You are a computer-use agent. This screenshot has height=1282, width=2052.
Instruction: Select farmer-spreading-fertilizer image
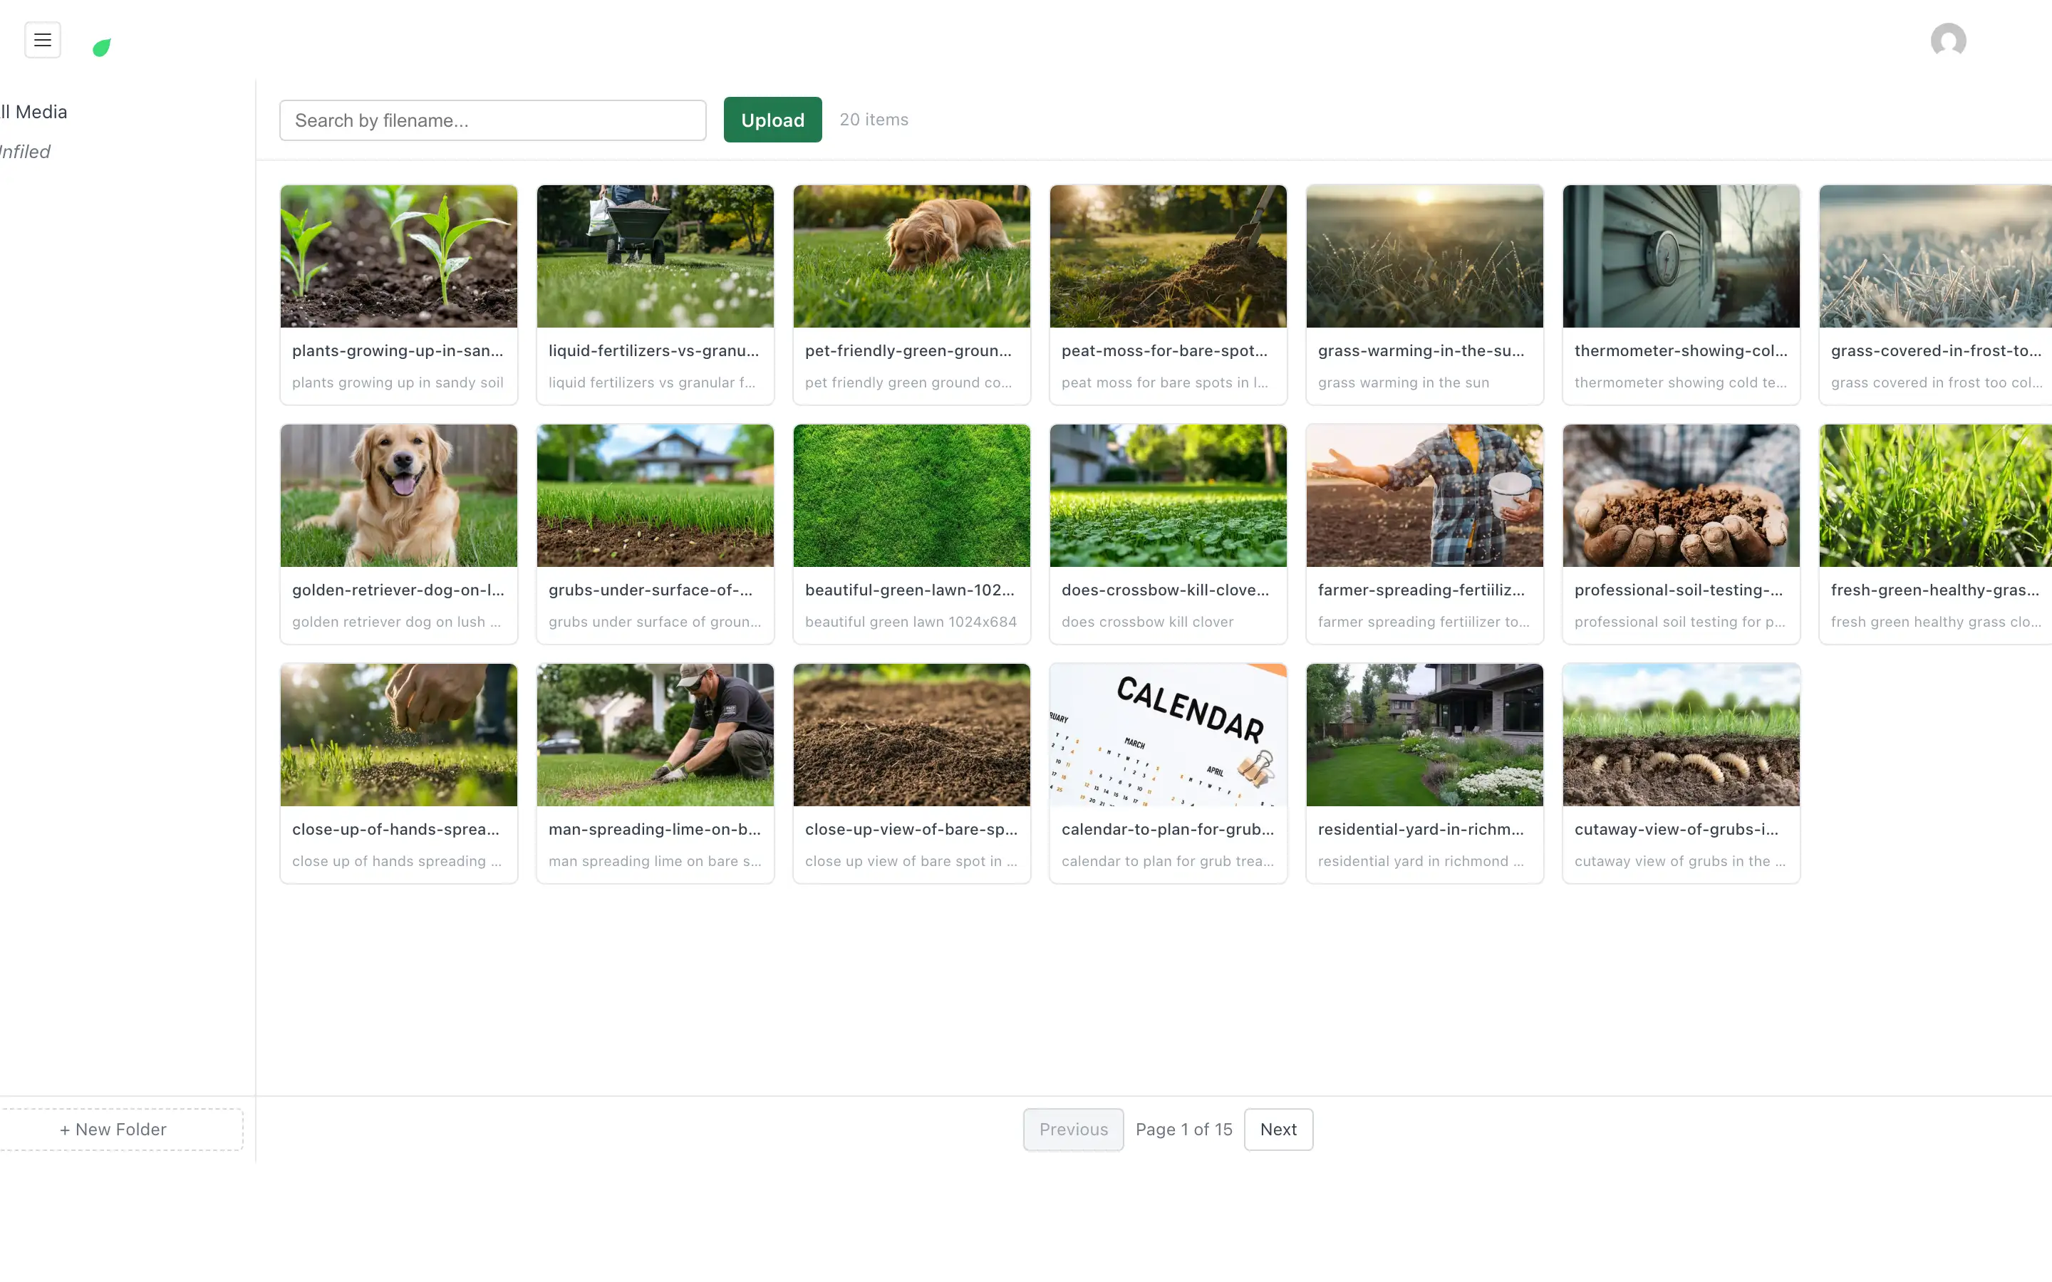(x=1424, y=495)
